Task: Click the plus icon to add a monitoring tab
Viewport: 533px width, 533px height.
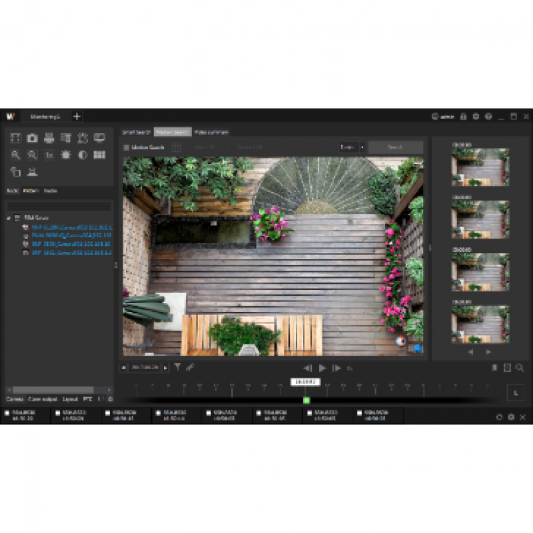Action: point(77,117)
